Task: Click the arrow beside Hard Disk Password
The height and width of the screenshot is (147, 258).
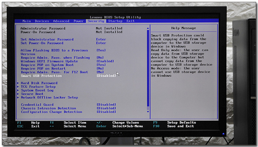Action: (x=18, y=83)
